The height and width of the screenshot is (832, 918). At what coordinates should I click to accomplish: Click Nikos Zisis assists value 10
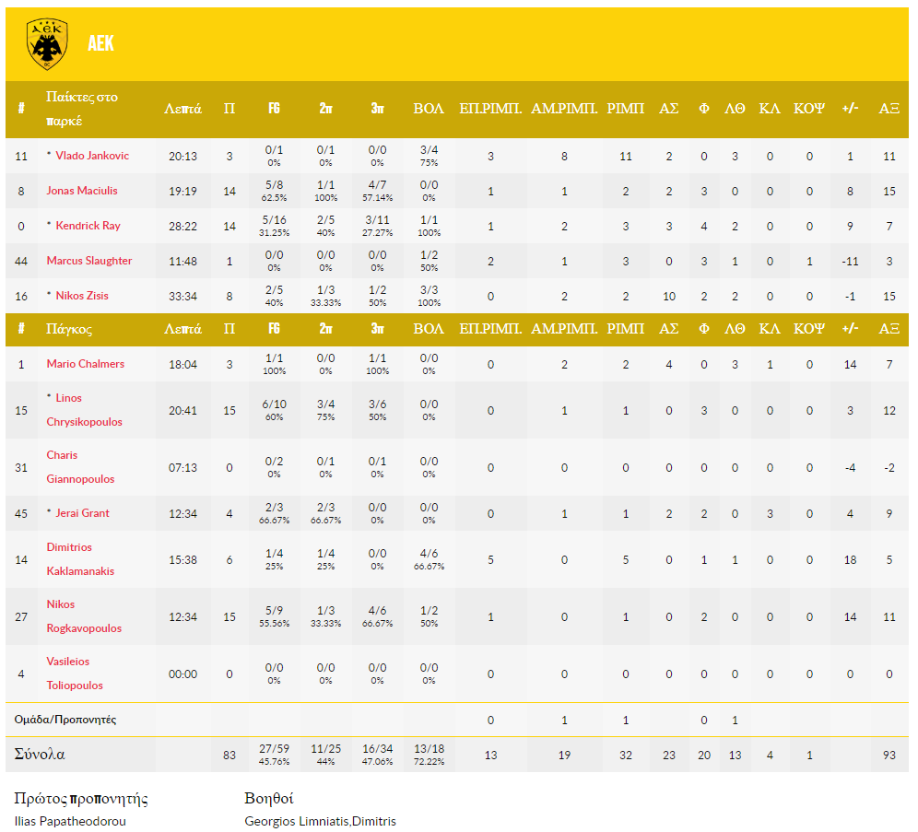pyautogui.click(x=668, y=297)
